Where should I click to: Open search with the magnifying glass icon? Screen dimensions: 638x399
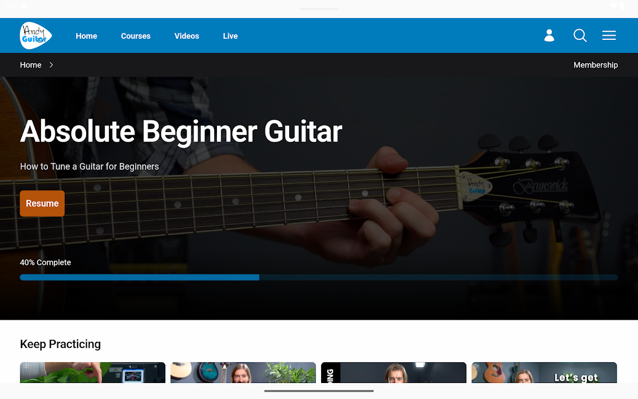coord(580,36)
